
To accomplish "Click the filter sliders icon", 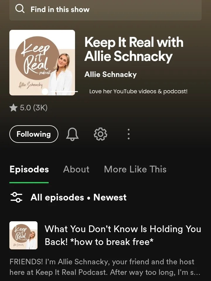I will coord(16,197).
